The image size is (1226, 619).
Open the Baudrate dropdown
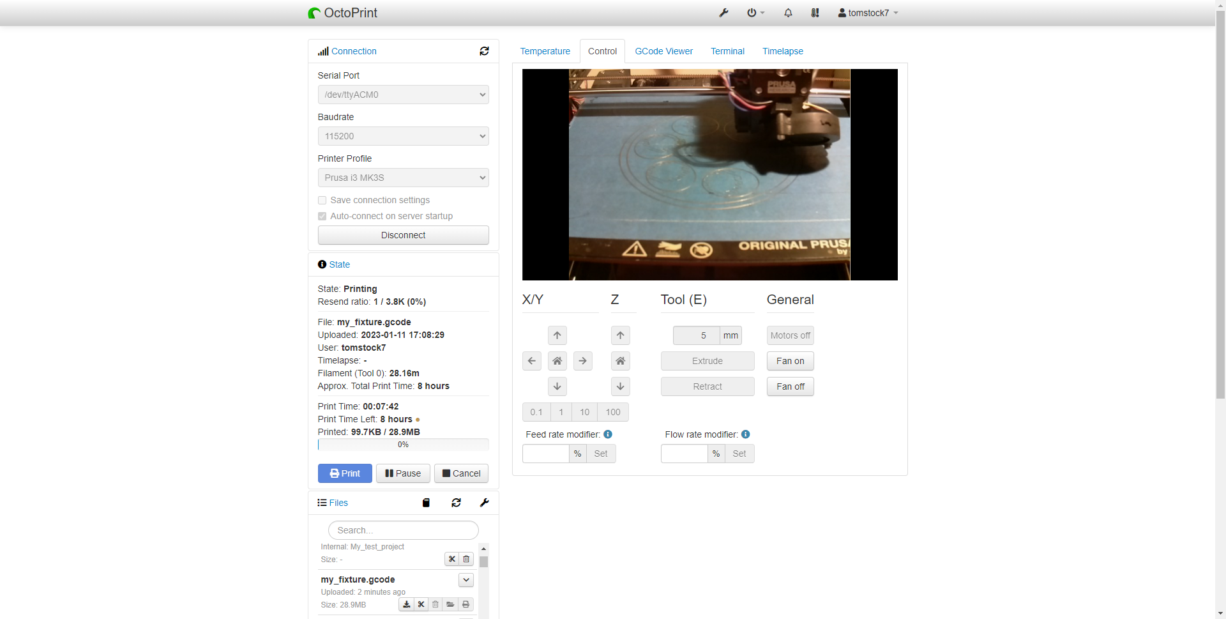pos(404,136)
